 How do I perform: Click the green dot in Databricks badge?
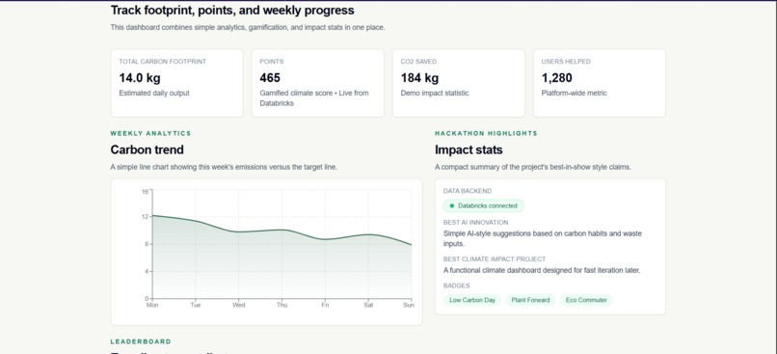451,205
